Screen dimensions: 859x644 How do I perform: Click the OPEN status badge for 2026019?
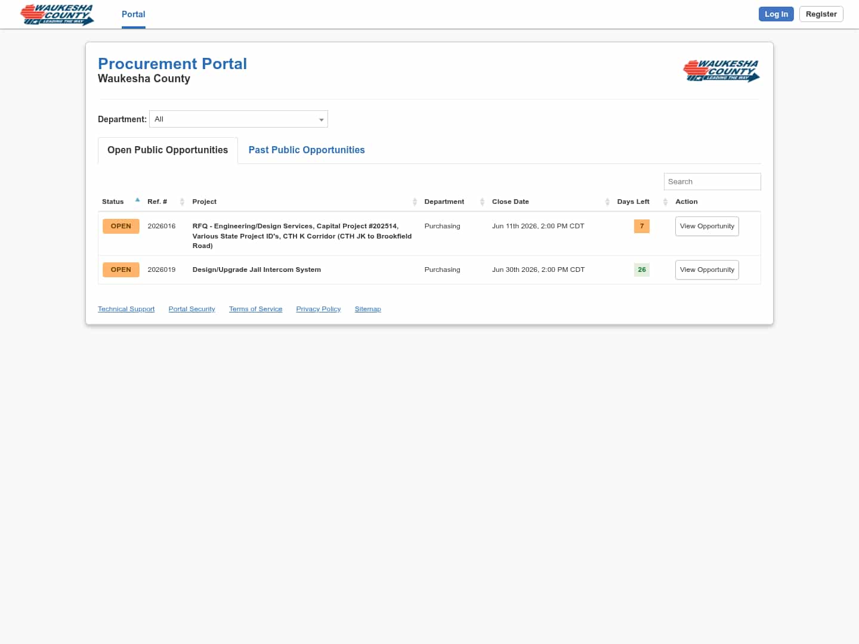click(121, 270)
